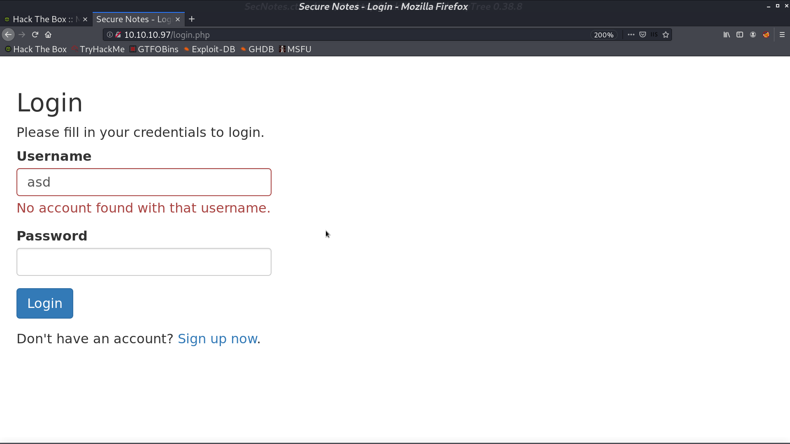Open a new browser tab

(x=192, y=19)
